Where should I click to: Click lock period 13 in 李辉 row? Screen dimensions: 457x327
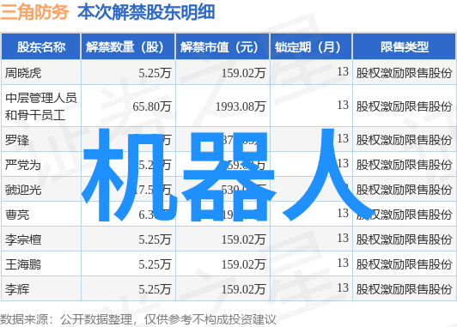click(x=343, y=288)
